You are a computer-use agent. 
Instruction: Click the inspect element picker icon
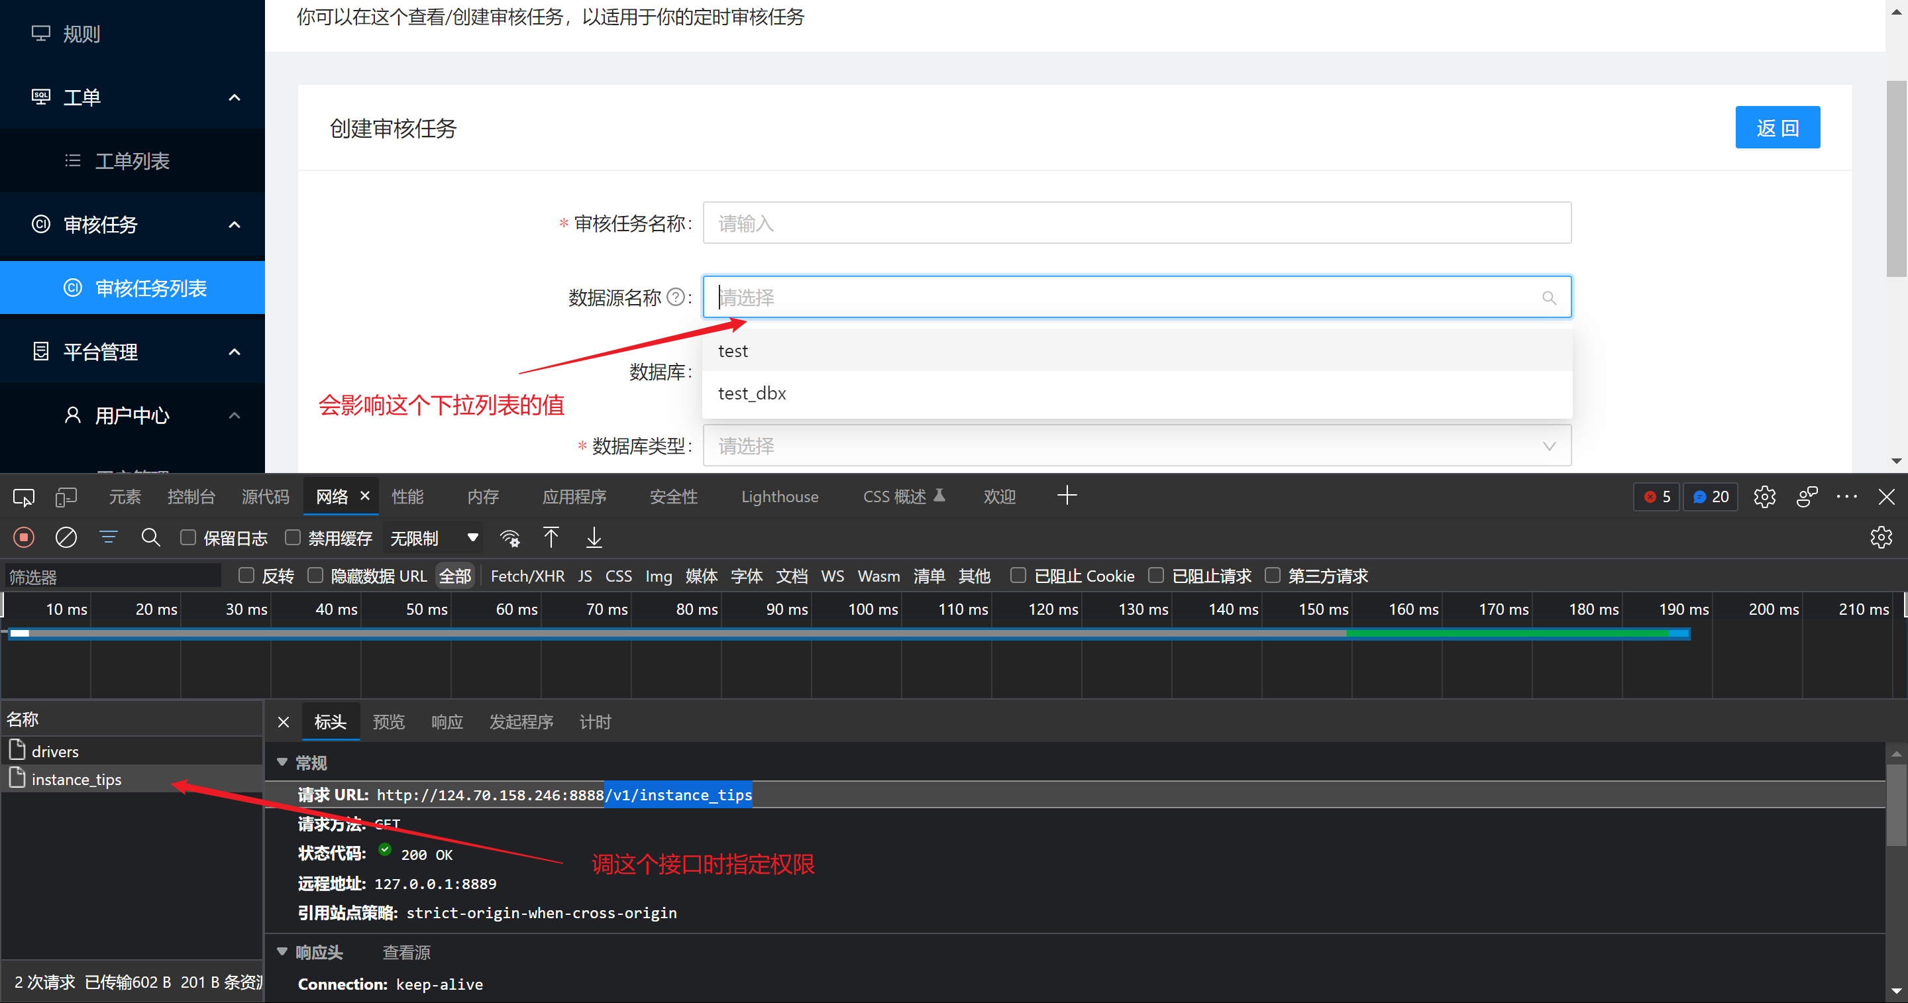tap(24, 497)
